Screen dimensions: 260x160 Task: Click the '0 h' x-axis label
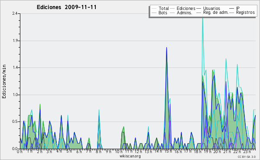tap(19, 151)
